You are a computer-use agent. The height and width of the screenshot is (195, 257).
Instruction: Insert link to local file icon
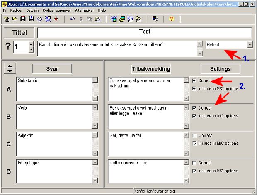point(139,19)
